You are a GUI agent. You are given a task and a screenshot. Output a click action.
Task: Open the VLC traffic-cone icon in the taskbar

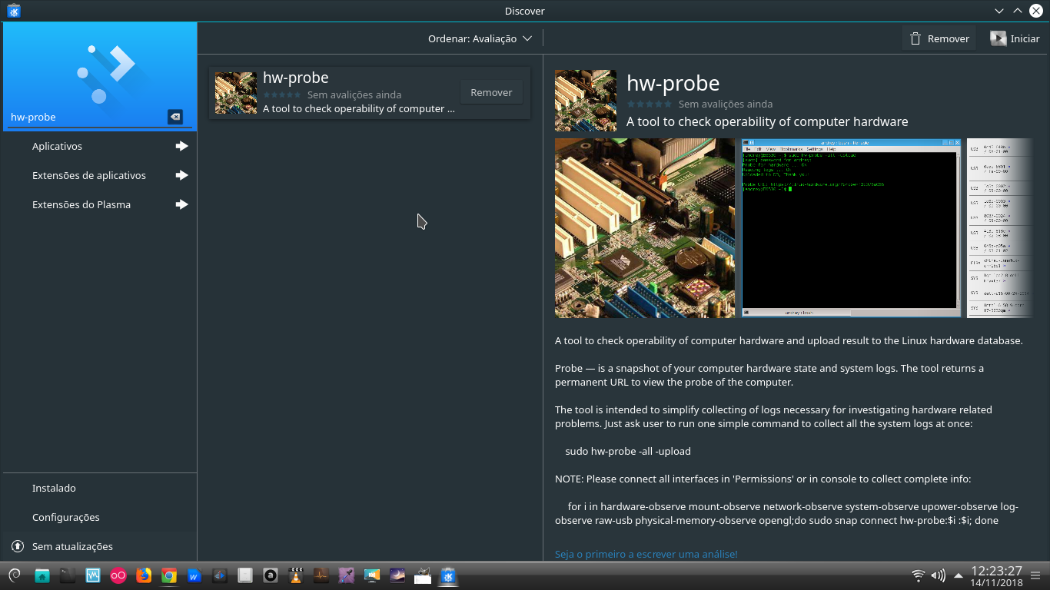296,575
